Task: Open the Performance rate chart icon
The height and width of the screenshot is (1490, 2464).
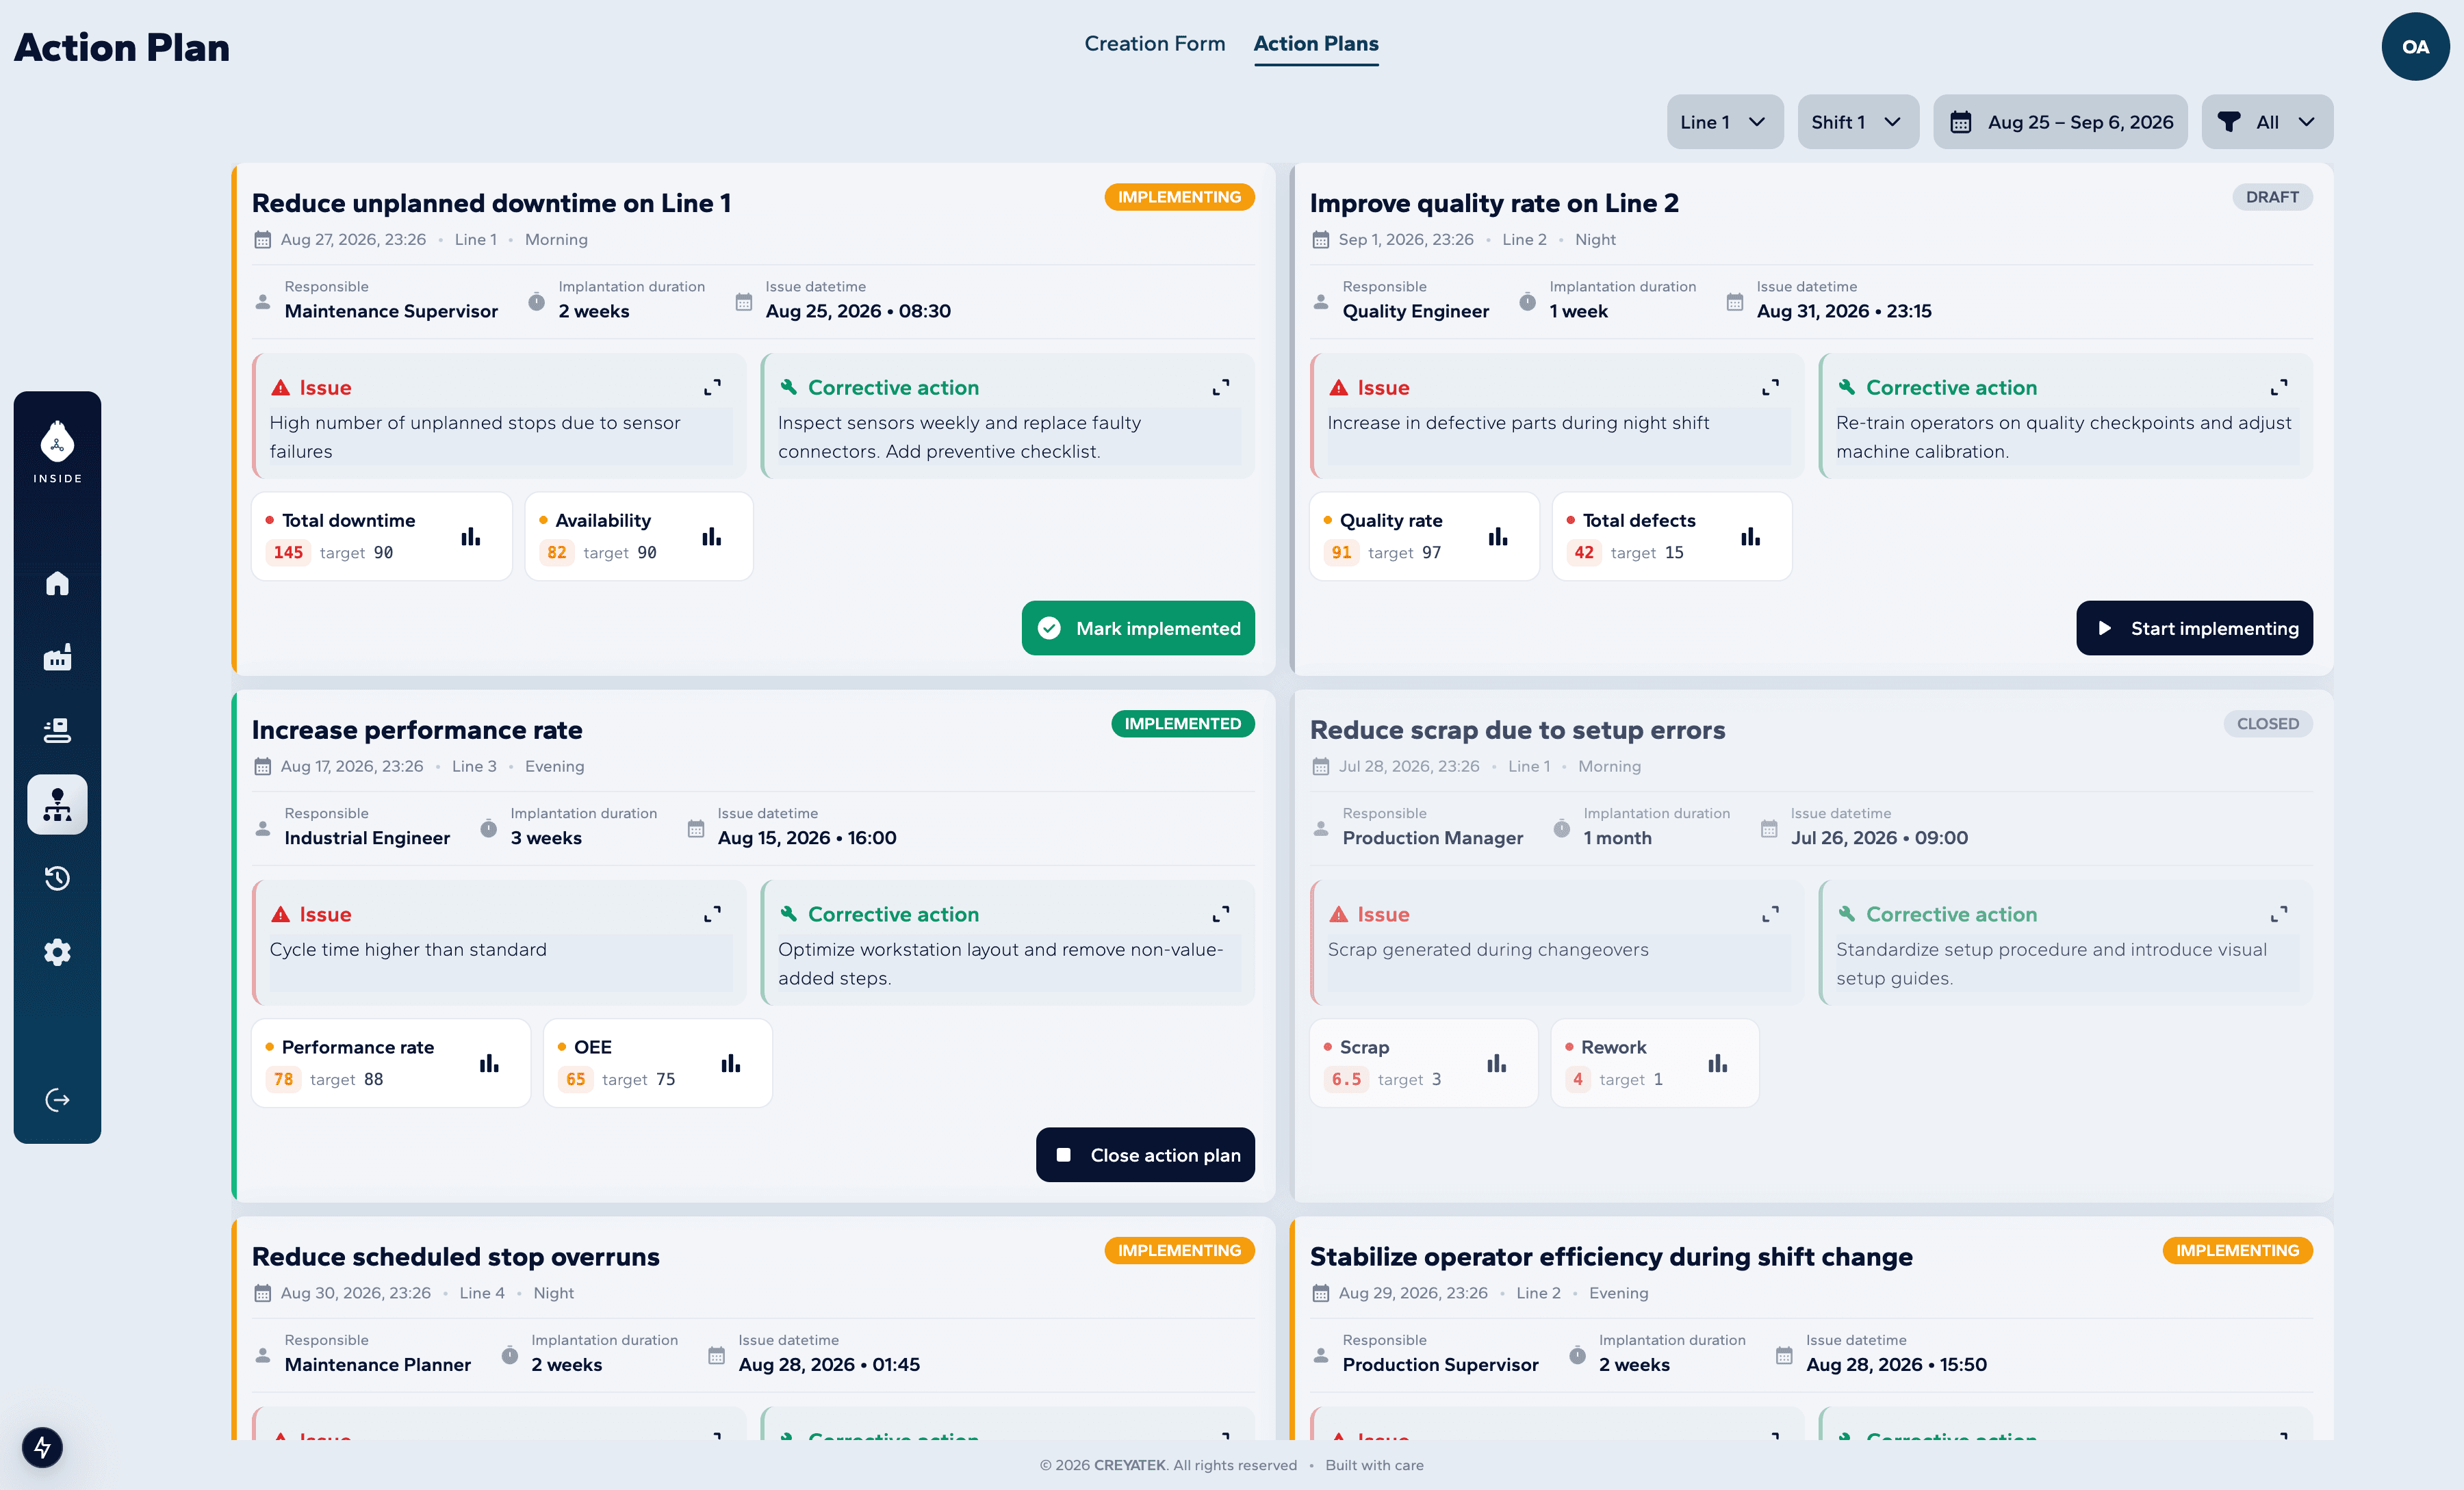Action: pos(489,1063)
